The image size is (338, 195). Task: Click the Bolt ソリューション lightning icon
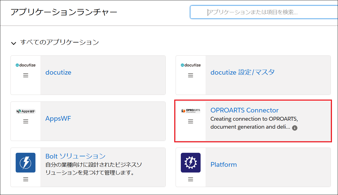(x=26, y=163)
